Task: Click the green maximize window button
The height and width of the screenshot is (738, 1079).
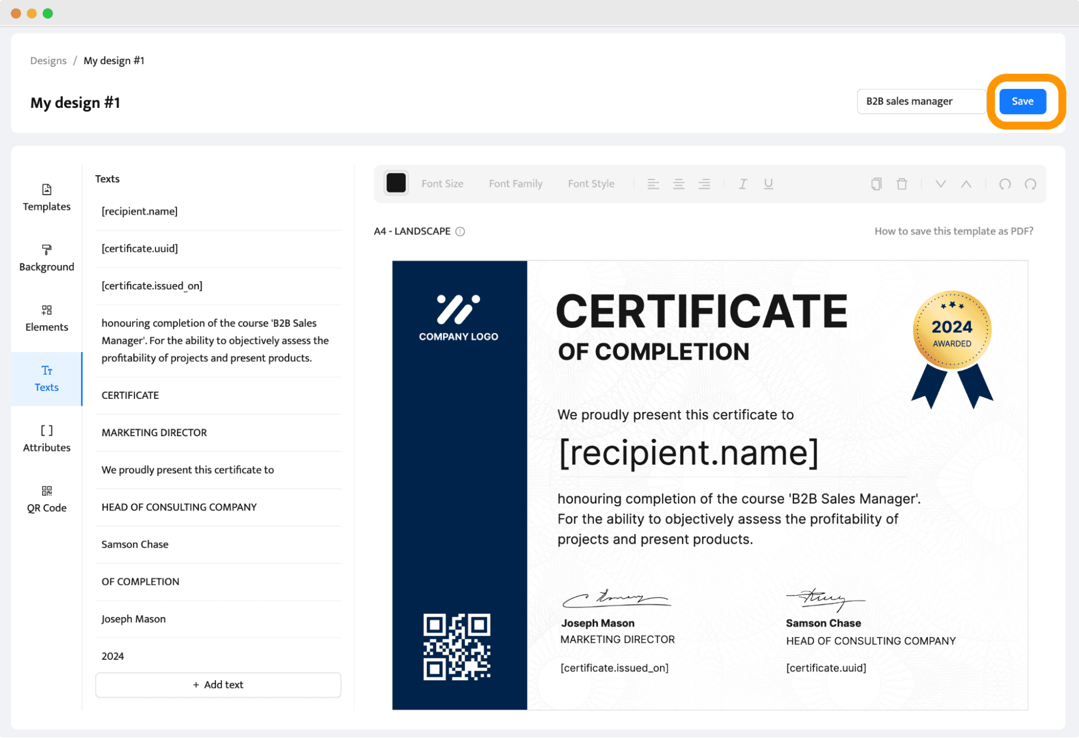Action: [x=47, y=13]
